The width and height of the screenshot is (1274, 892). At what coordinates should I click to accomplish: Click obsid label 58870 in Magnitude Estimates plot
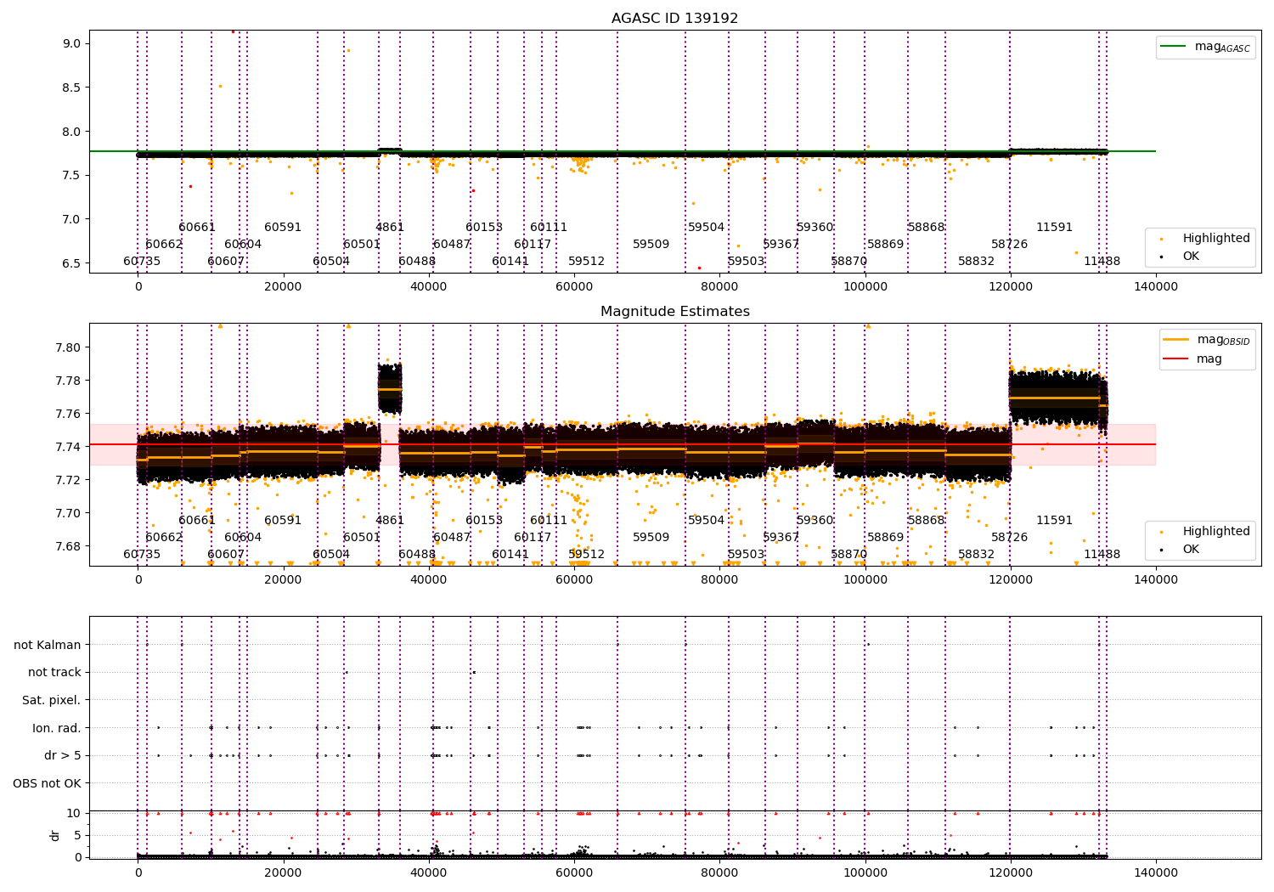click(x=849, y=555)
